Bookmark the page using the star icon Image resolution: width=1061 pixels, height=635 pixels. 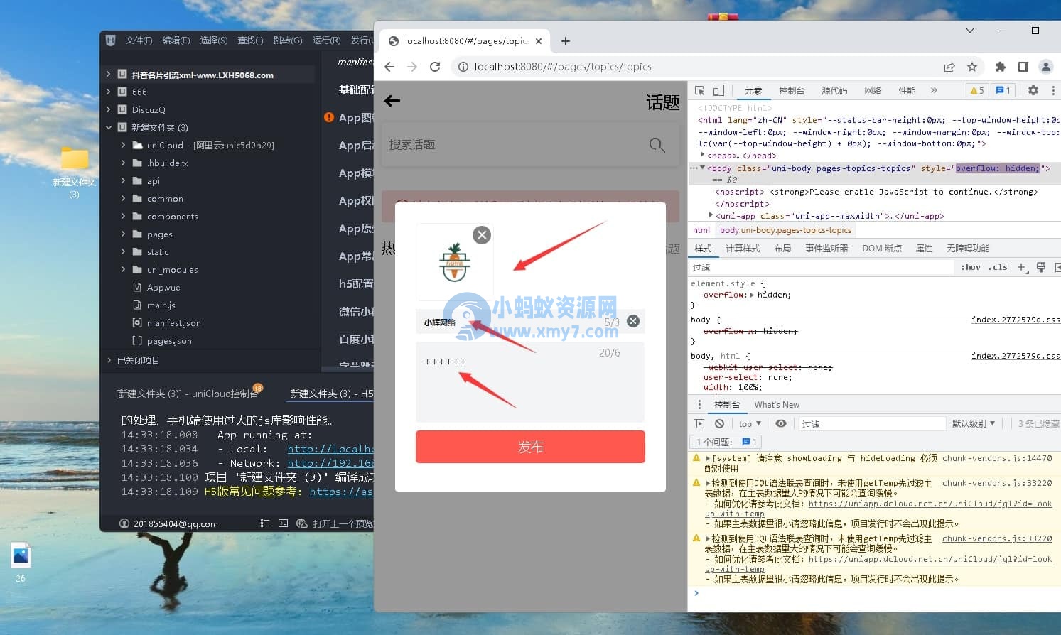[972, 66]
